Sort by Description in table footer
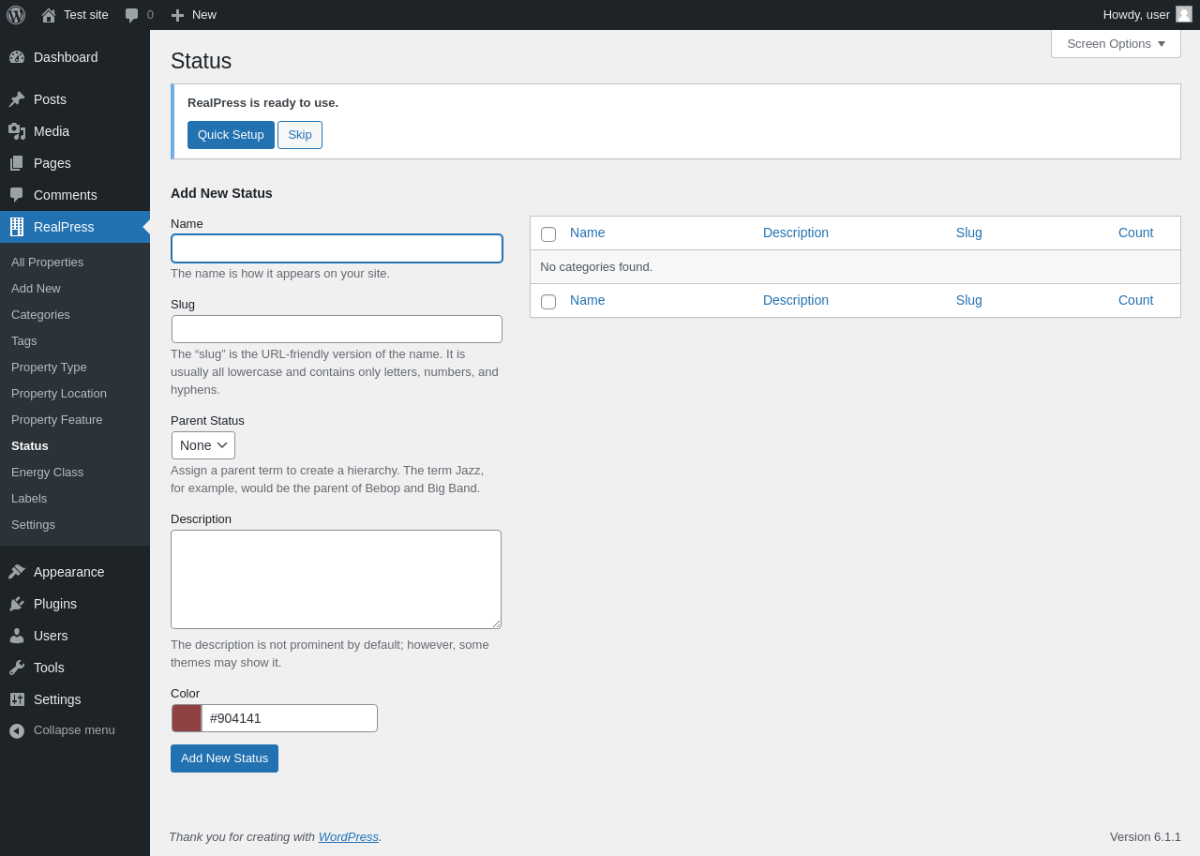This screenshot has height=856, width=1200. click(796, 300)
